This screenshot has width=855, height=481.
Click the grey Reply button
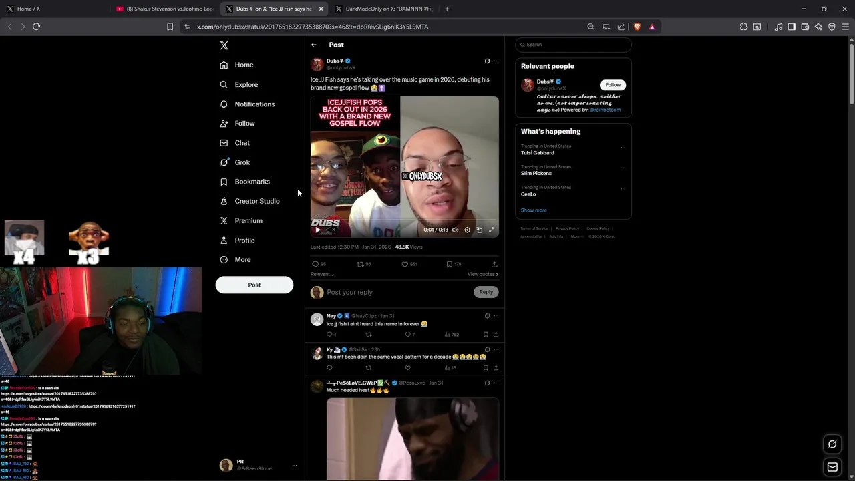point(486,292)
